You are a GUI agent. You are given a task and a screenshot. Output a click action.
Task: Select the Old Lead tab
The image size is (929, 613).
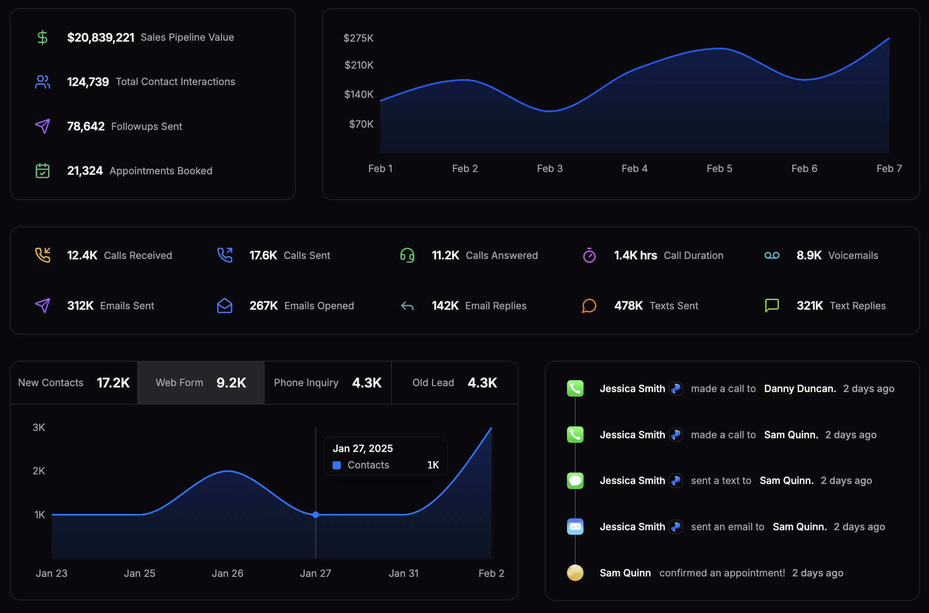coord(455,383)
